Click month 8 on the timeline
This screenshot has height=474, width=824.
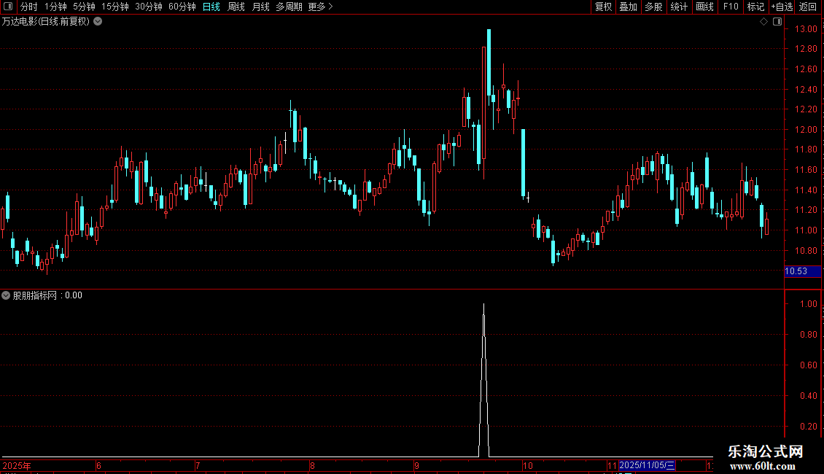click(x=312, y=465)
